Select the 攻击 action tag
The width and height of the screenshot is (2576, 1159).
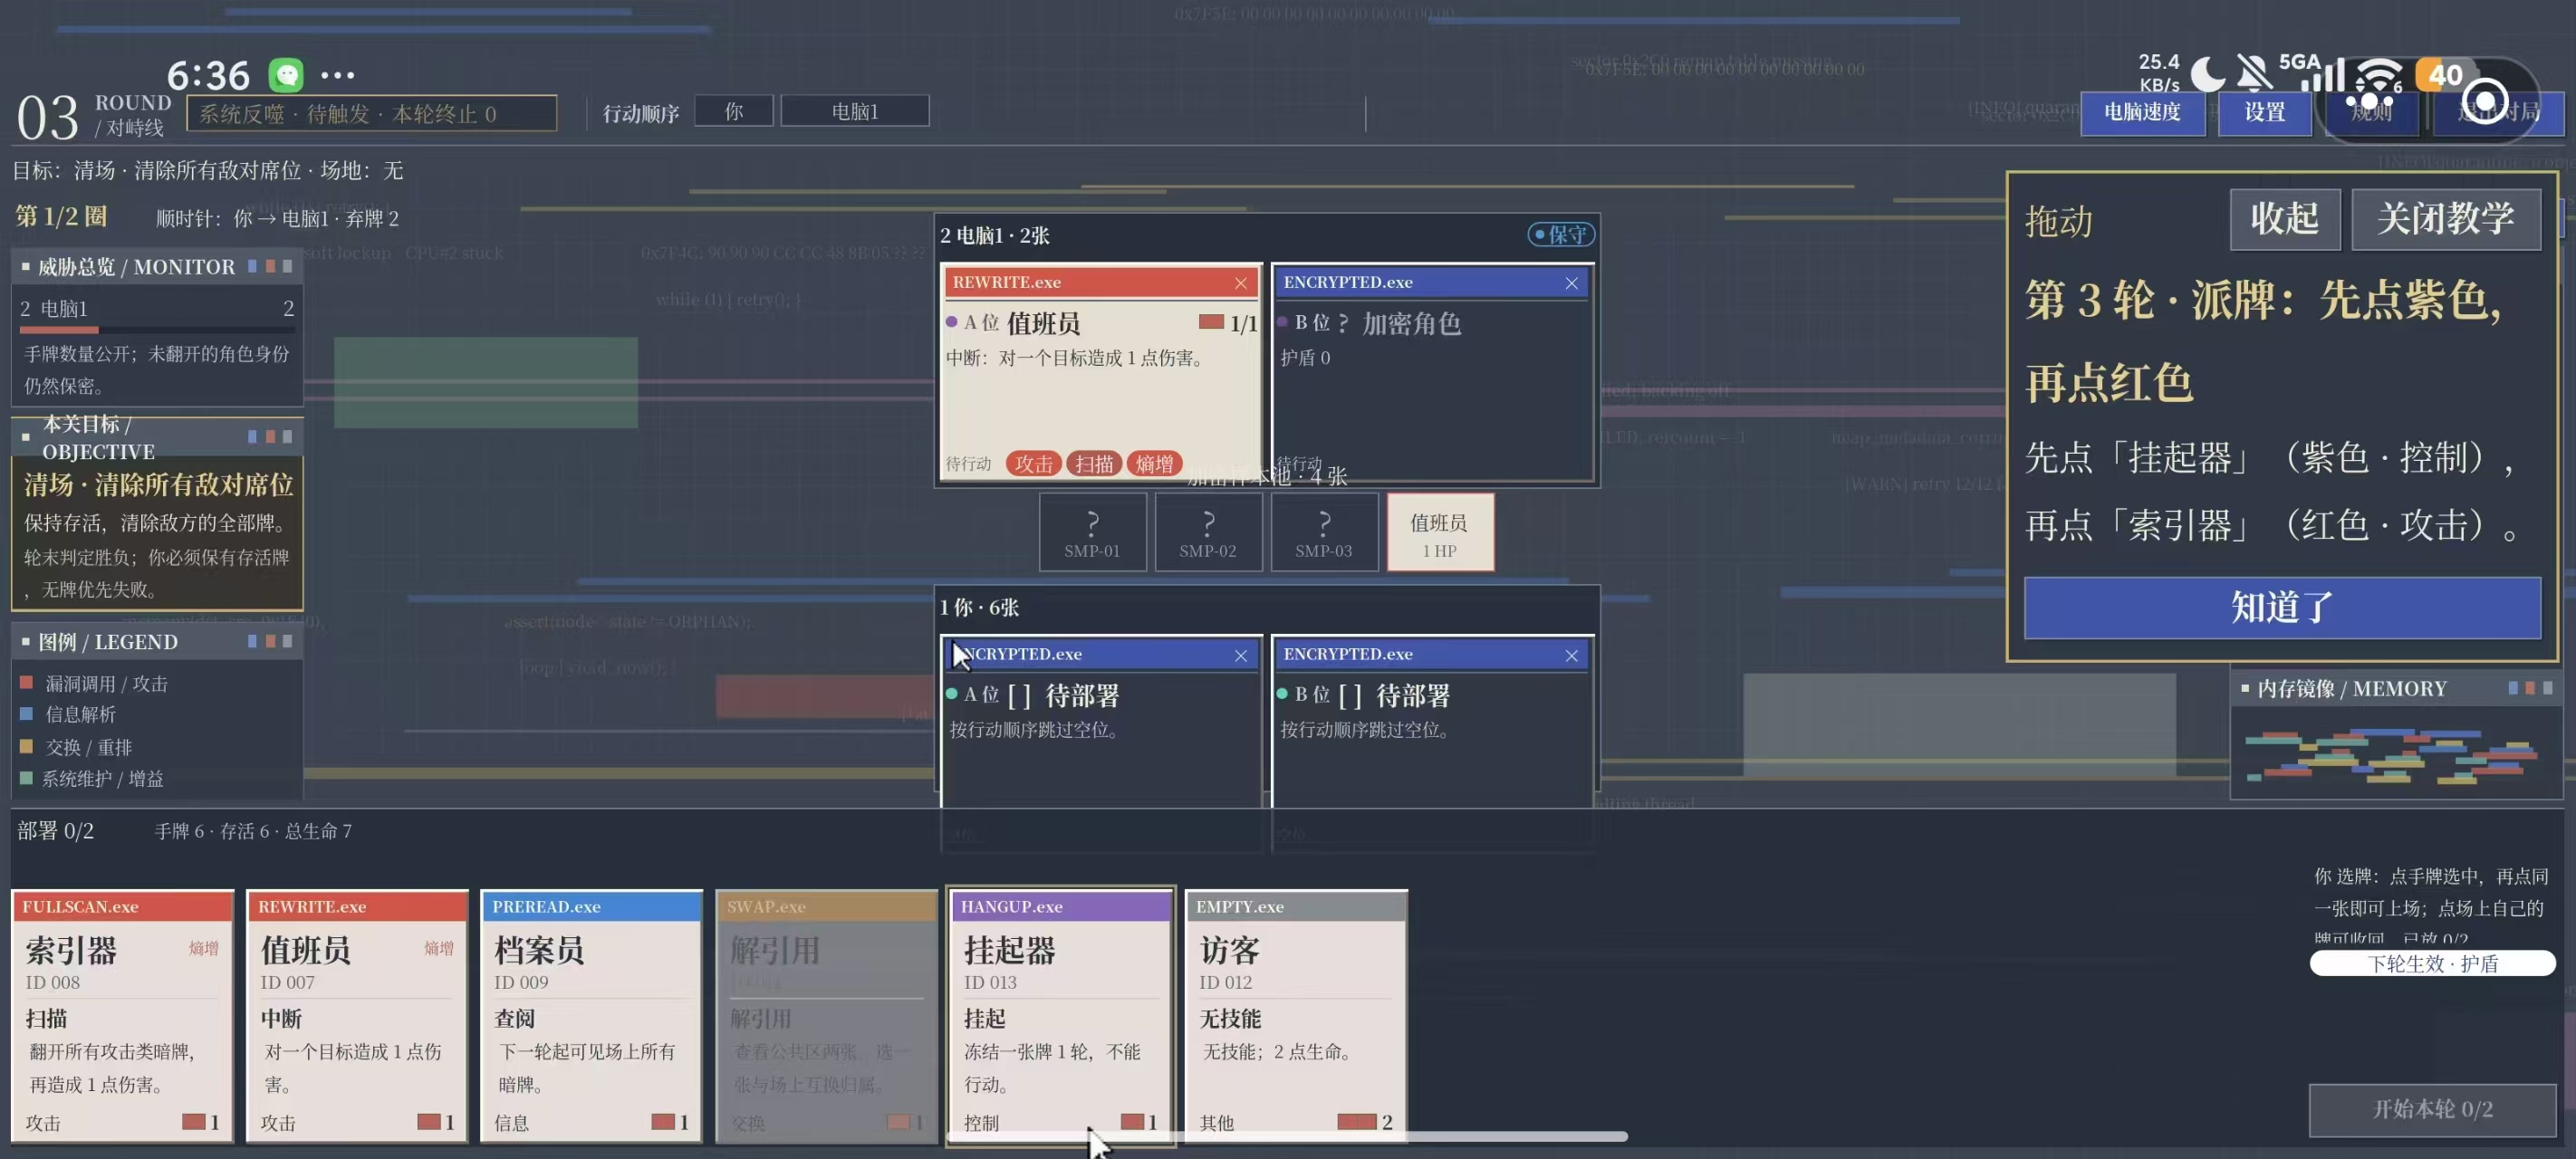click(x=1033, y=464)
